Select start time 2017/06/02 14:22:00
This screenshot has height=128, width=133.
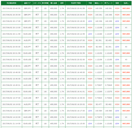coord(11,117)
